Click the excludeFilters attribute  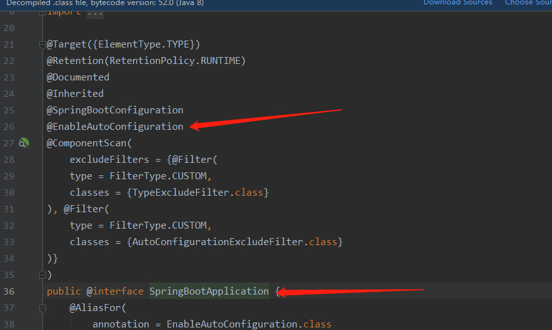[110, 160]
